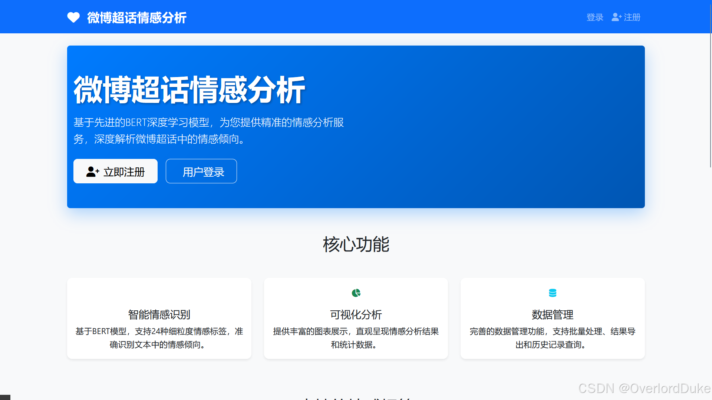712x400 pixels.
Task: Click the green pie chart icon
Action: point(356,293)
